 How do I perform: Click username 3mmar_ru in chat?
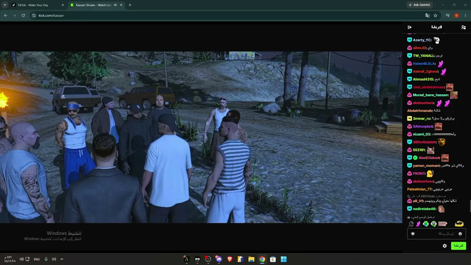click(x=422, y=119)
